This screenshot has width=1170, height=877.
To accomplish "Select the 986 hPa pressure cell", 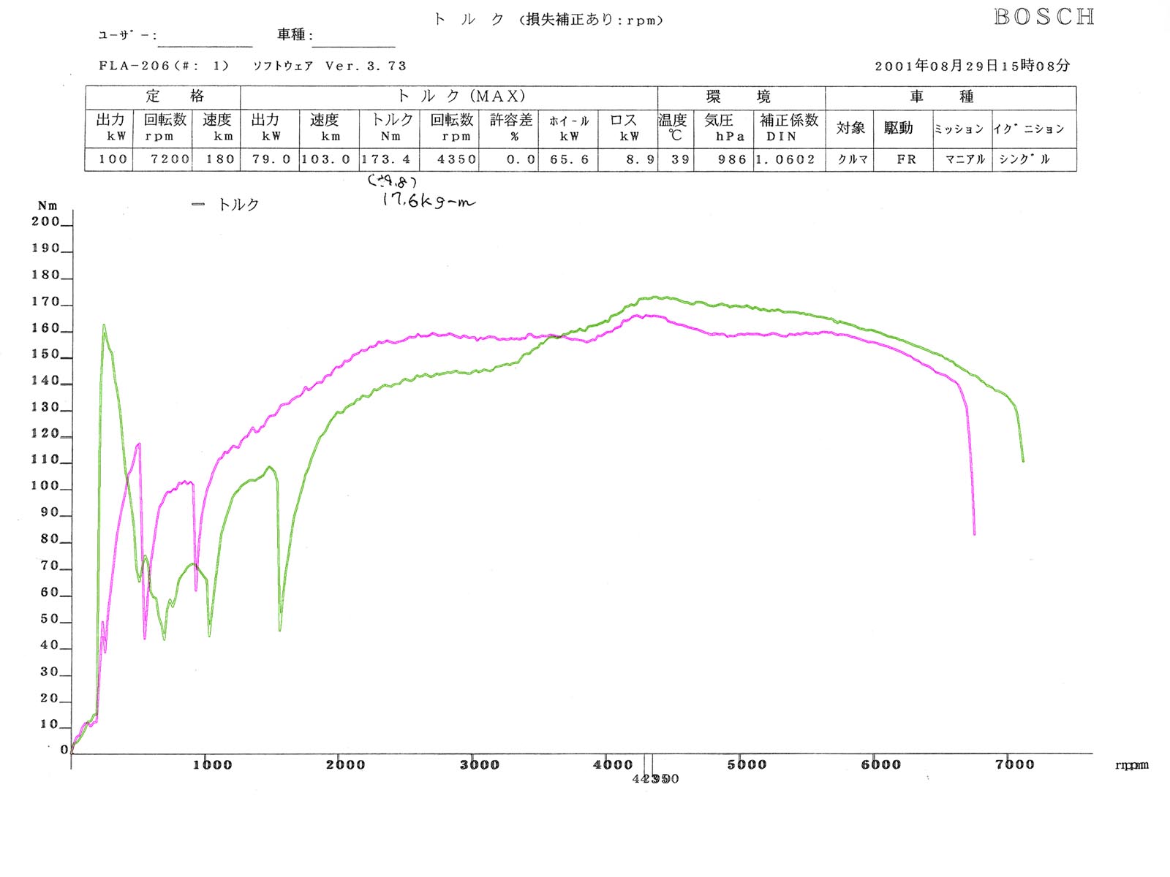I will click(x=731, y=159).
